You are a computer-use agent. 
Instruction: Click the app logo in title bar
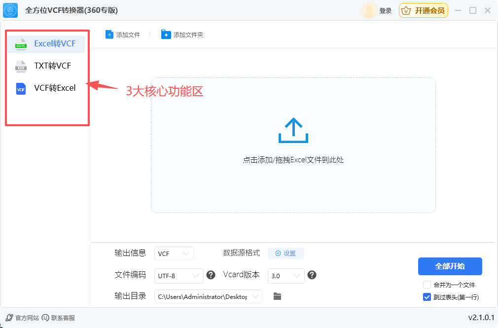(x=10, y=10)
